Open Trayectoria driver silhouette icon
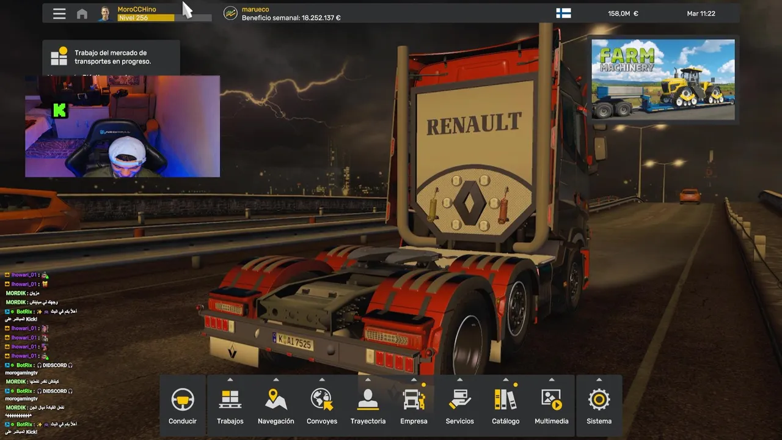 368,400
